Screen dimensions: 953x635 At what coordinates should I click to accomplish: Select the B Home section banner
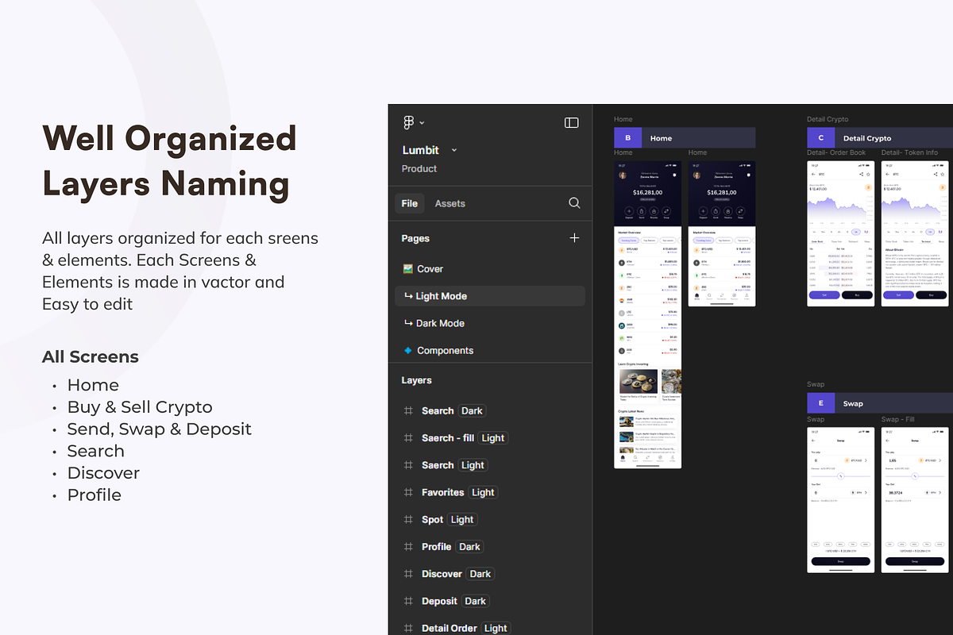coord(685,138)
